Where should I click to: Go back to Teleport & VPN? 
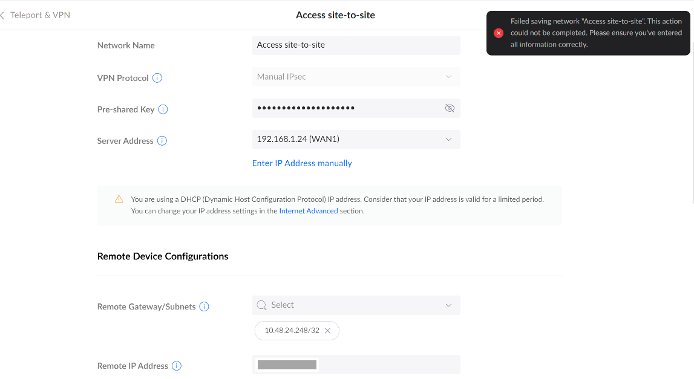(40, 15)
